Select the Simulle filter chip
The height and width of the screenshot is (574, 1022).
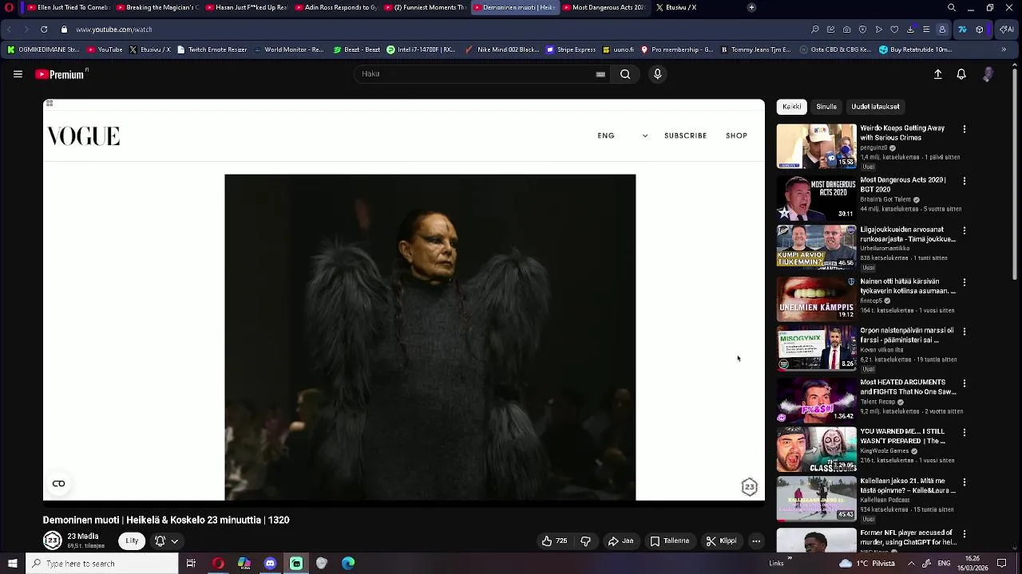(x=826, y=107)
